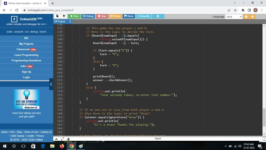Open Microsoft Edge from the taskbar
This screenshot has height=150, width=266.
[43, 146]
